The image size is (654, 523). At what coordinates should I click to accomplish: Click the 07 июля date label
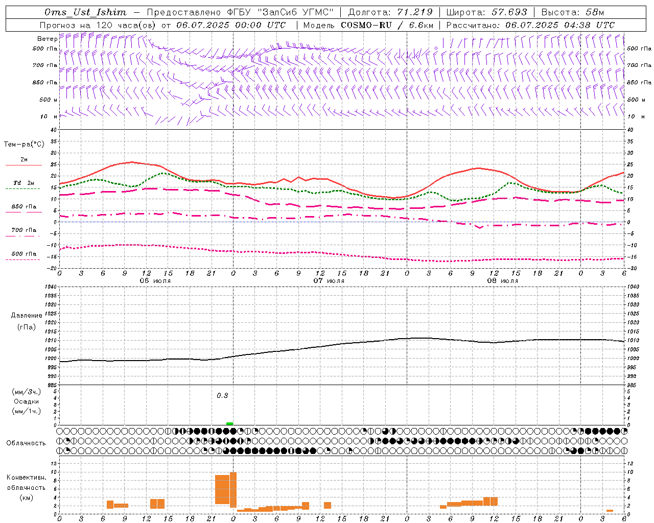329,281
